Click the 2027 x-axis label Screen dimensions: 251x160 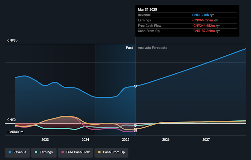click(x=206, y=139)
